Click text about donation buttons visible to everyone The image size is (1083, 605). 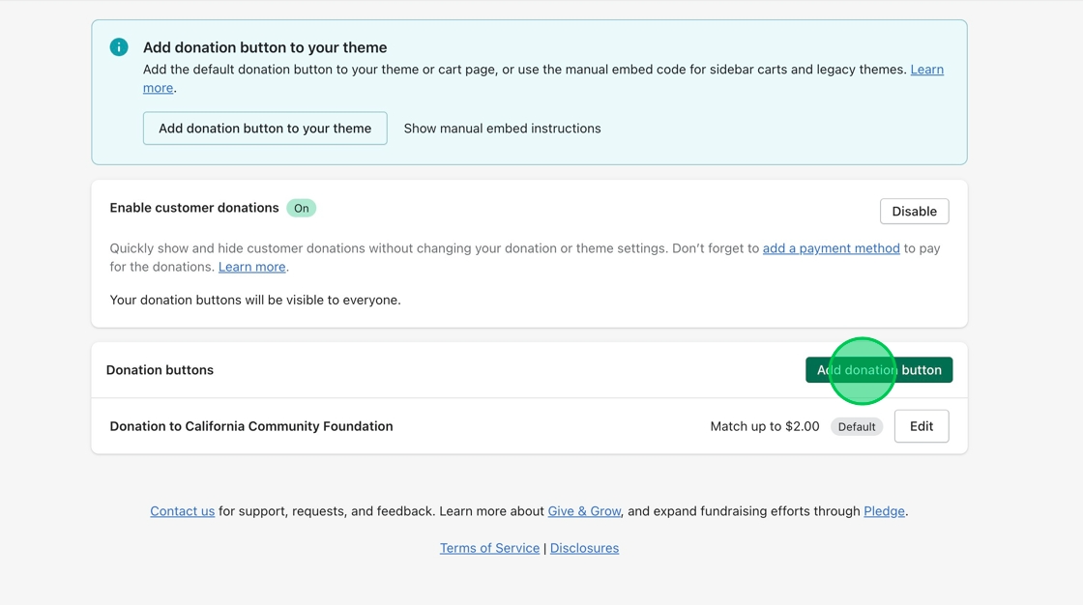pyautogui.click(x=255, y=300)
